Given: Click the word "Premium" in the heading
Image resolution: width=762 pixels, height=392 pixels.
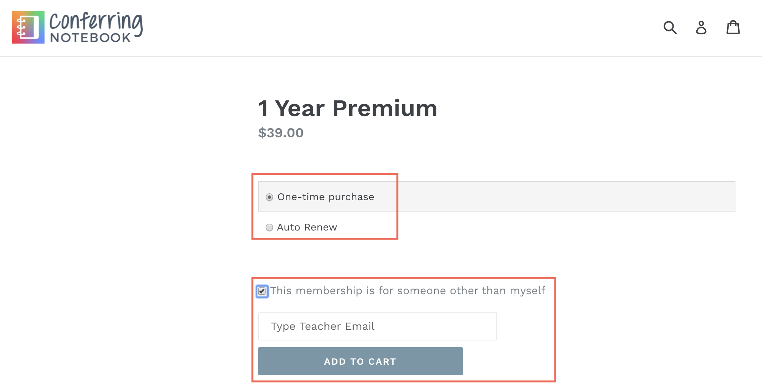Looking at the screenshot, I should tap(385, 108).
